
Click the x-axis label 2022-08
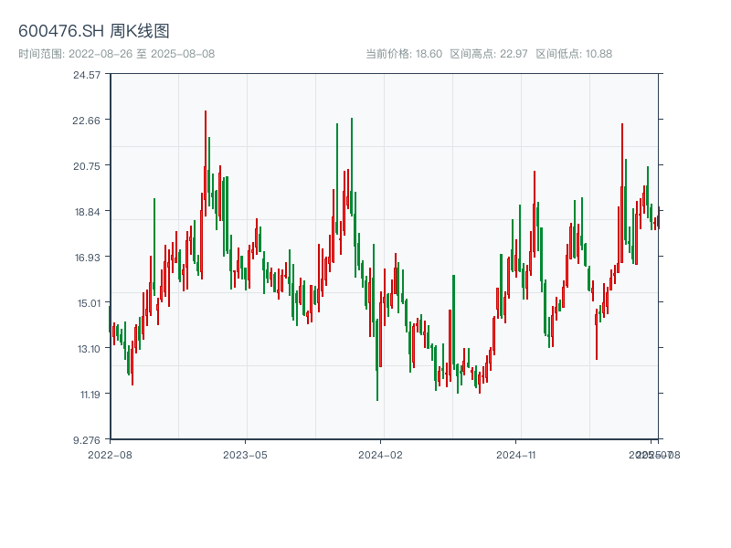[x=110, y=455]
